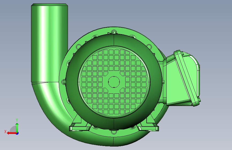Click the gray XY plane arc of the triad
232x150 pixels.
coord(13,129)
